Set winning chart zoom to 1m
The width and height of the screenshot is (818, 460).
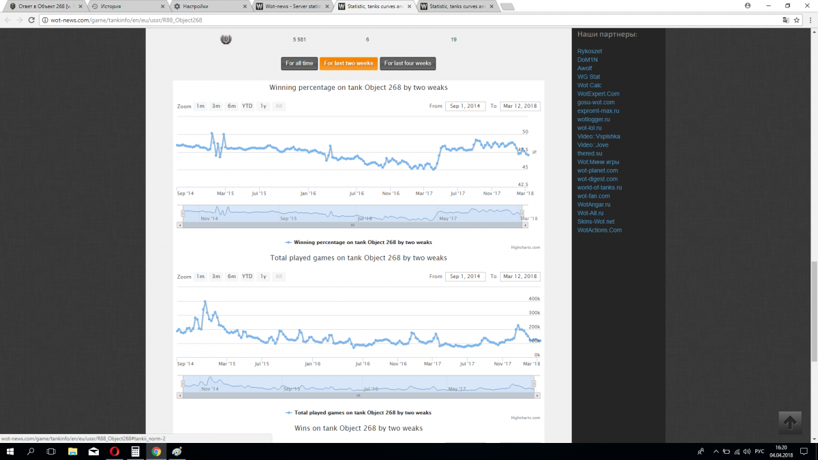200,106
